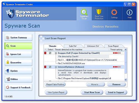
Task: Switch to the Threats tab
Action: (53, 46)
